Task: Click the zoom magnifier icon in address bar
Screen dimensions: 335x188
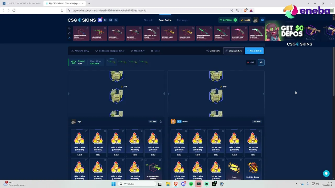Action: (x=237, y=10)
